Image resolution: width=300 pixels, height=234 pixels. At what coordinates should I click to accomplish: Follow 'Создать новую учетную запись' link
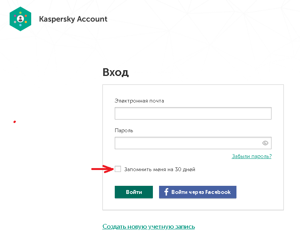149,227
